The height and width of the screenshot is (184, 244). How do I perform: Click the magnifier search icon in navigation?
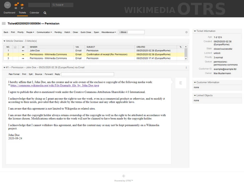click(x=45, y=13)
